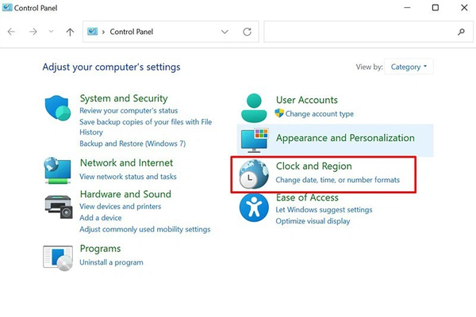Open the Network and Internet globe icon

tap(59, 170)
